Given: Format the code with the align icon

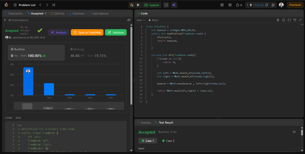Looking at the screenshot, I should pos(278,20).
